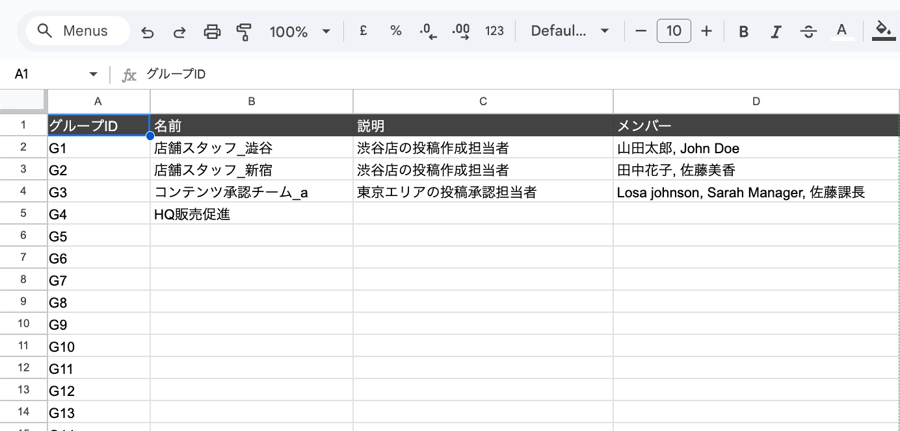Expand the A1 name box dropdown
Viewport: 900px width, 431px height.
(94, 75)
